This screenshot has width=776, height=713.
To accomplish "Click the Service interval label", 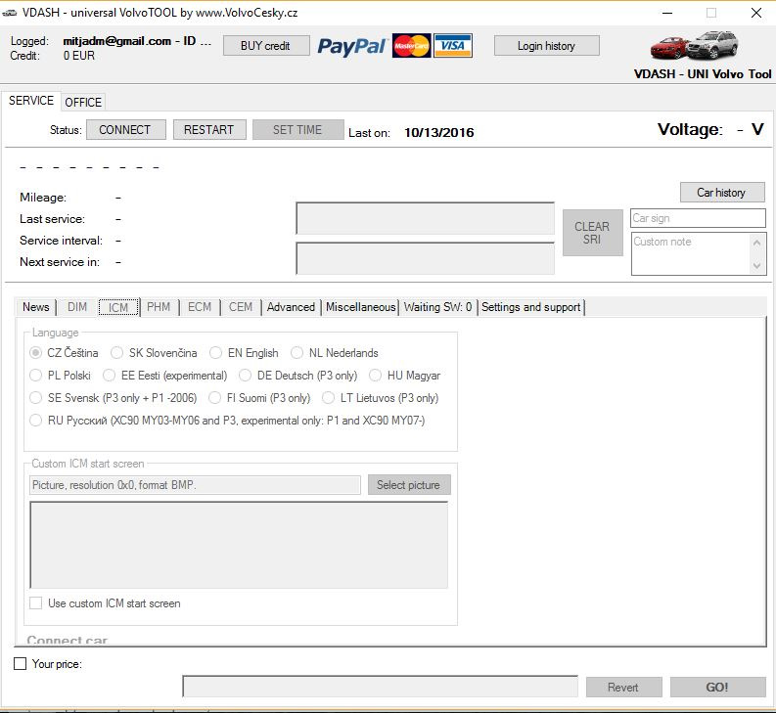I will 62,241.
